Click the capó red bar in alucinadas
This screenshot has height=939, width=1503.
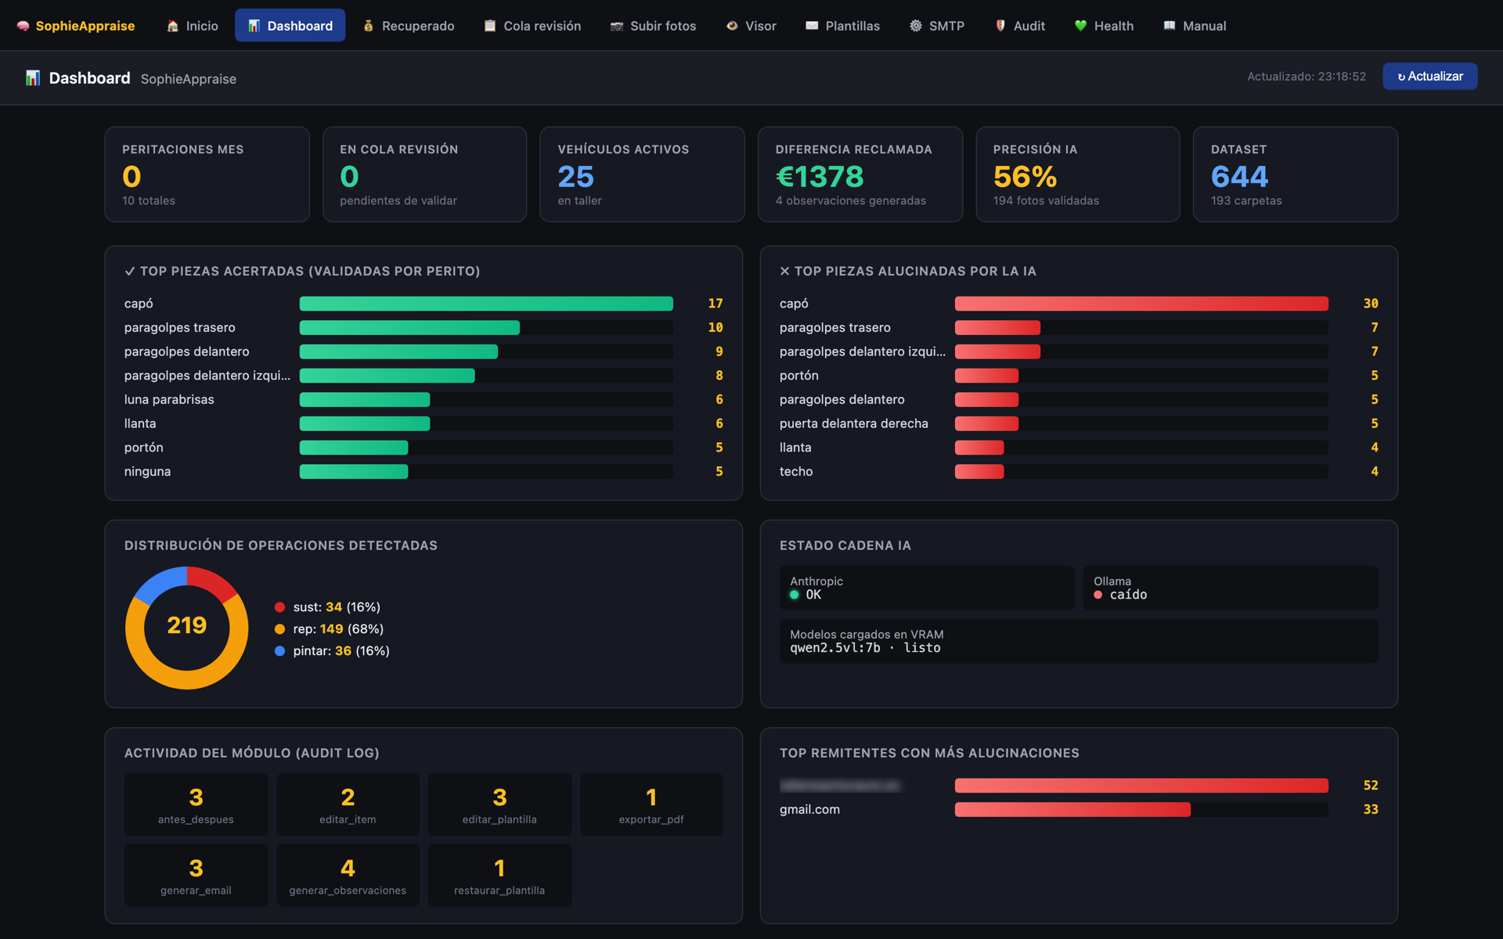coord(1141,304)
